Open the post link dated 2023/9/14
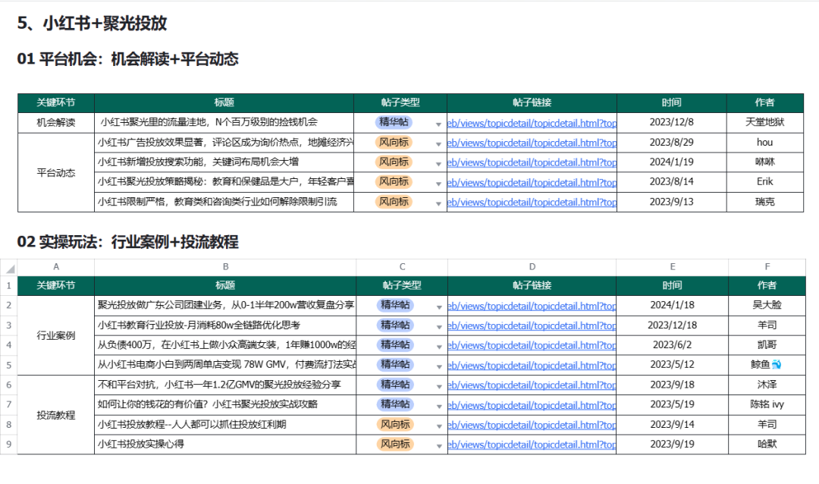Image resolution: width=819 pixels, height=484 pixels. coord(532,426)
